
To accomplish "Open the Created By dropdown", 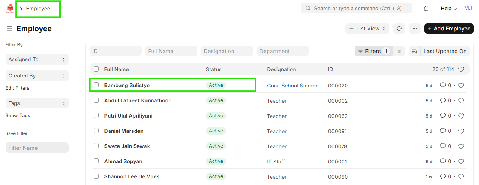I will (37, 76).
